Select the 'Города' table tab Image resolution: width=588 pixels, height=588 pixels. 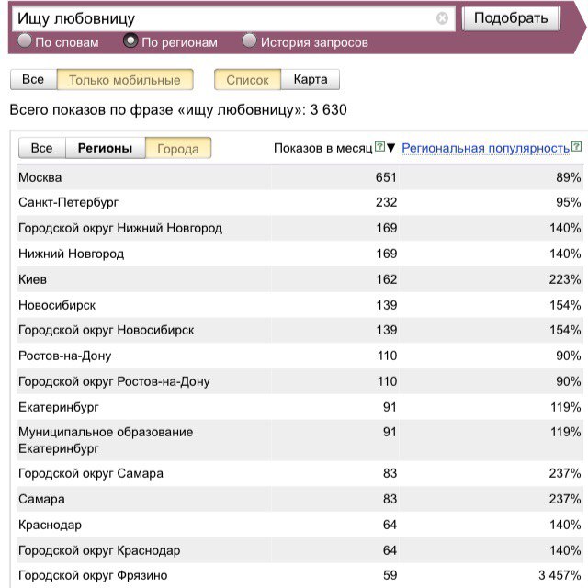point(178,148)
